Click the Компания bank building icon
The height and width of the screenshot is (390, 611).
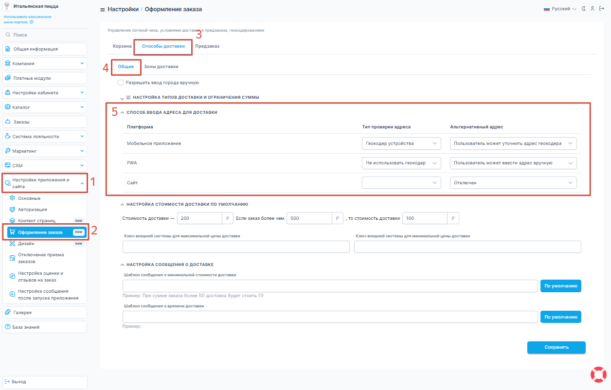pyautogui.click(x=8, y=64)
